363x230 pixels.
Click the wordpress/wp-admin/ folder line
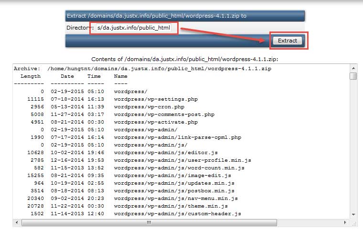tap(146, 130)
